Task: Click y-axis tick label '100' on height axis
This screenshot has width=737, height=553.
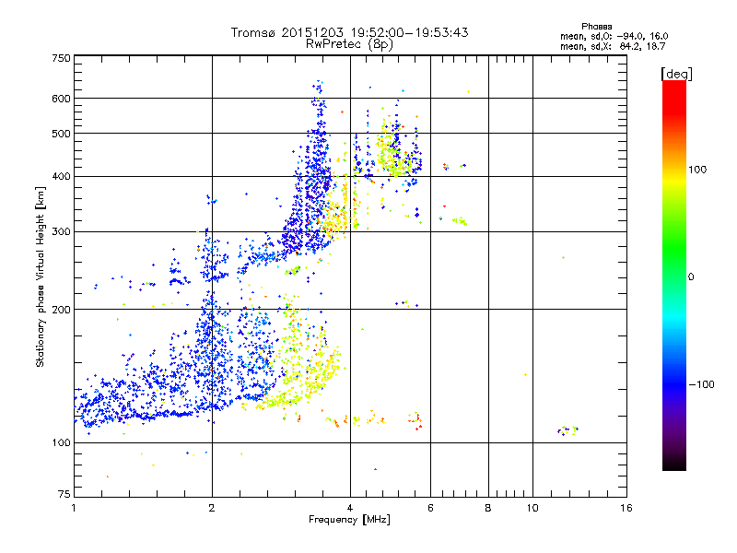Action: pos(62,442)
